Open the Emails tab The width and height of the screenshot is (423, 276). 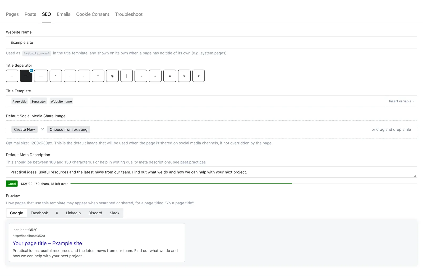pos(63,14)
